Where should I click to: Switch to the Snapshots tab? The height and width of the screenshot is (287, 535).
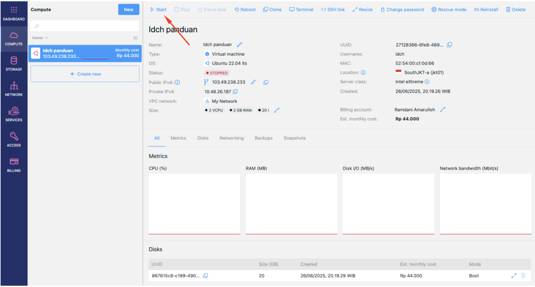(294, 138)
